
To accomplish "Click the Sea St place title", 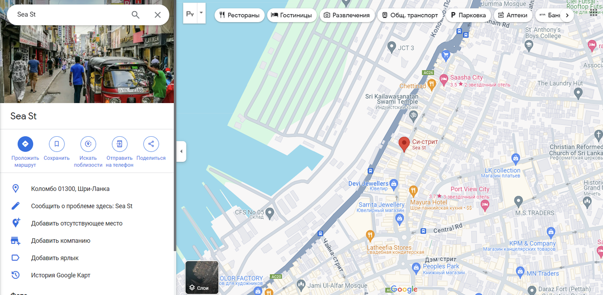I will pos(24,116).
